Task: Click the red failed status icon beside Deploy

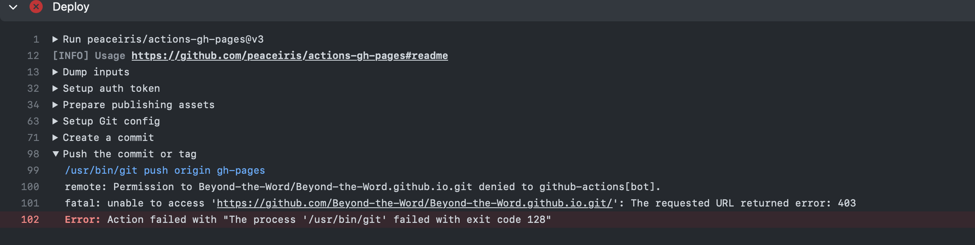Action: 36,7
